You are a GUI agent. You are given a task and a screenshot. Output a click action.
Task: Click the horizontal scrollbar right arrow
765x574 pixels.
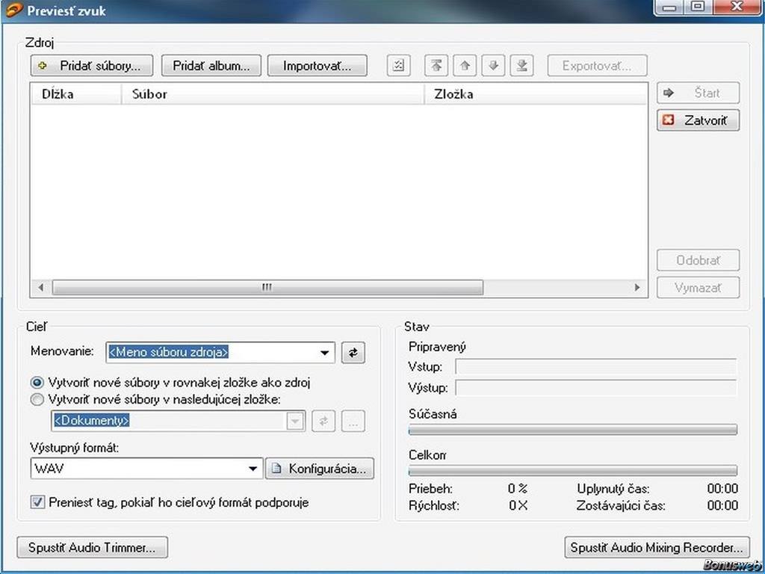click(x=637, y=288)
